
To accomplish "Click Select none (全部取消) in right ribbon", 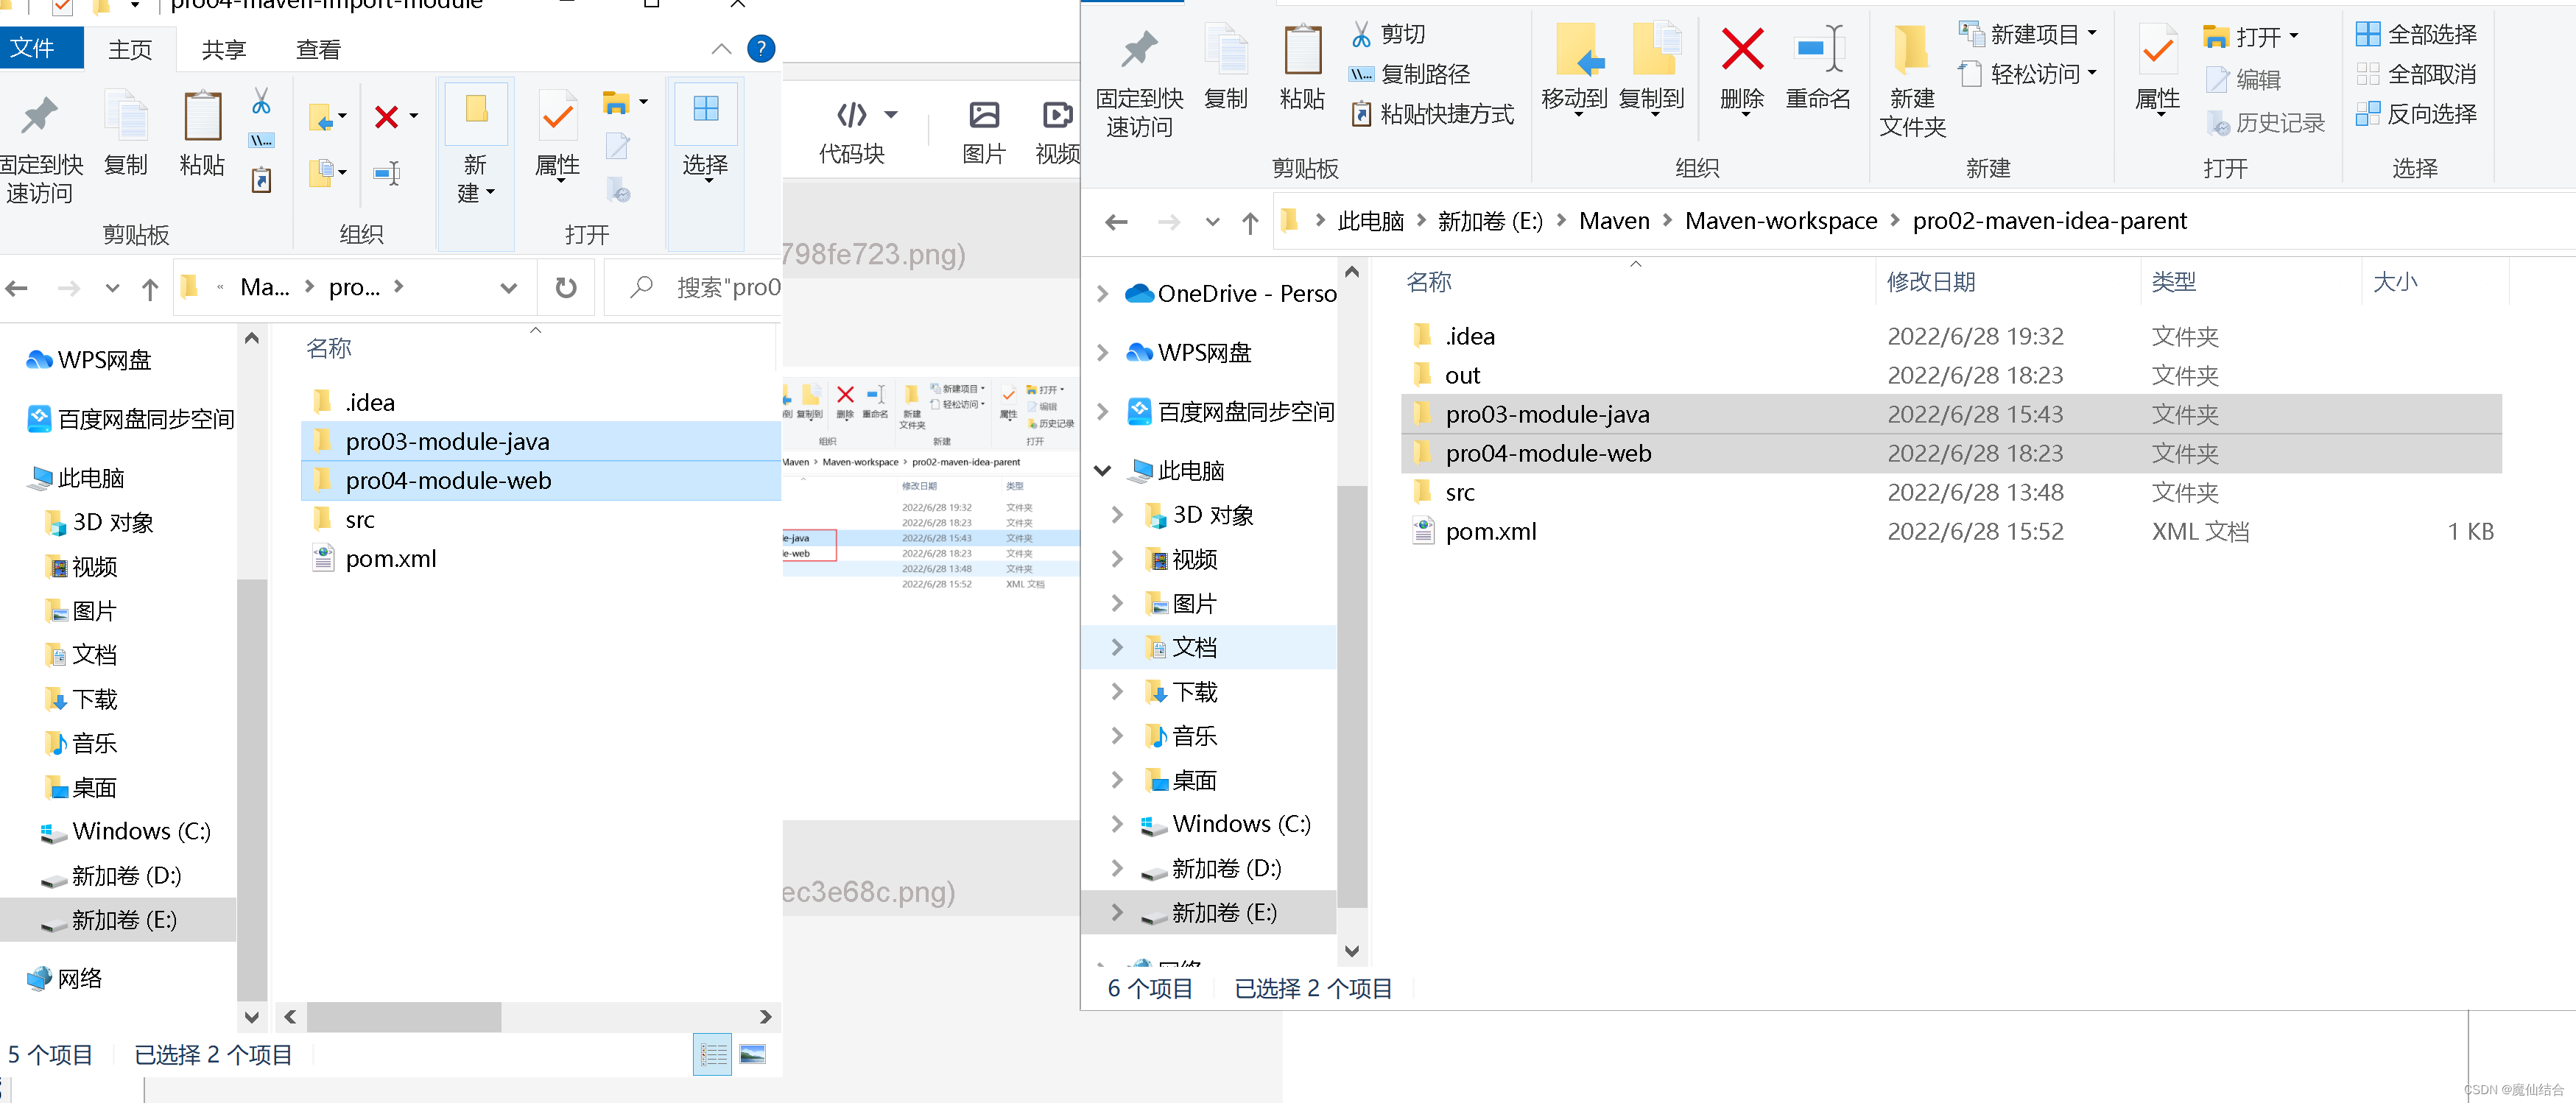I will click(x=2416, y=74).
